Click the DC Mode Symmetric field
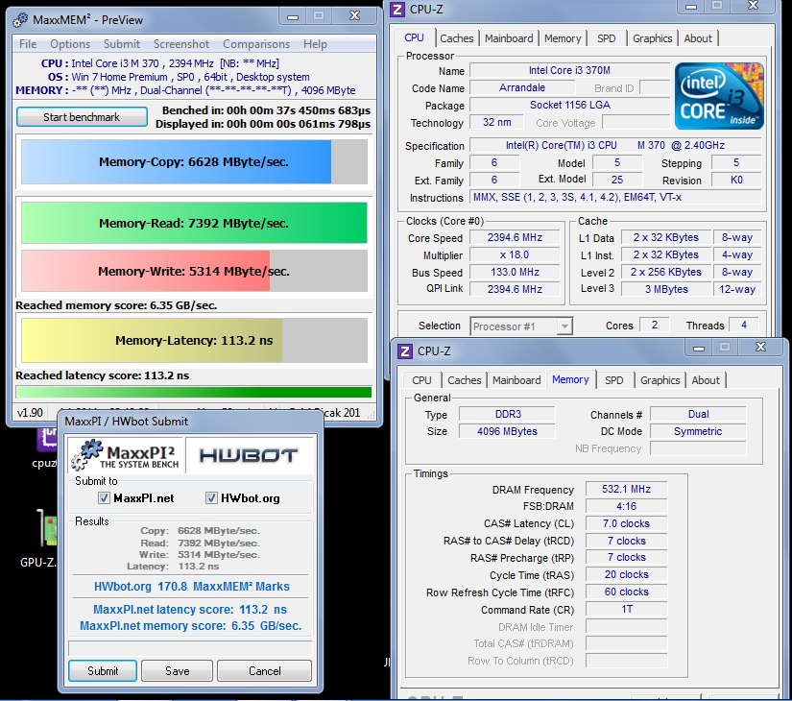The image size is (792, 701). [698, 431]
